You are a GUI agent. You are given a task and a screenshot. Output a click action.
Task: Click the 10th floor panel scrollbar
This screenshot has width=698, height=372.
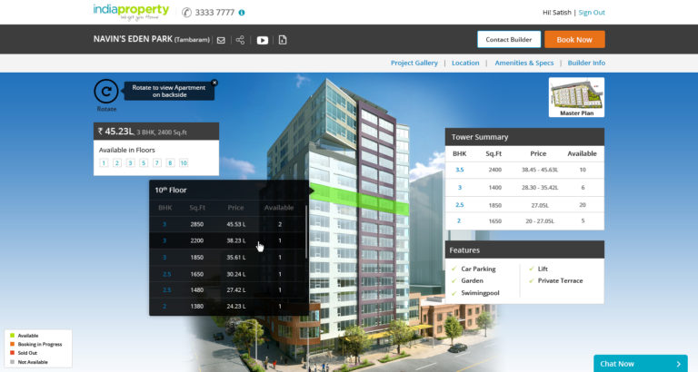[306, 232]
